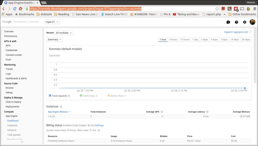258x146 pixels.
Task: Open Logs under Monitoring
Action: point(8,74)
